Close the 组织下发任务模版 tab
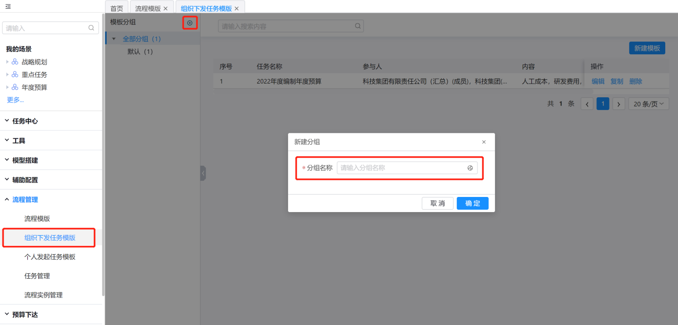This screenshot has height=325, width=678. pyautogui.click(x=237, y=9)
